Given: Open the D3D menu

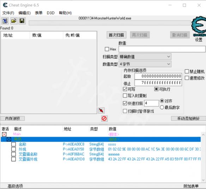Looking at the screenshot, I should click(x=50, y=13).
